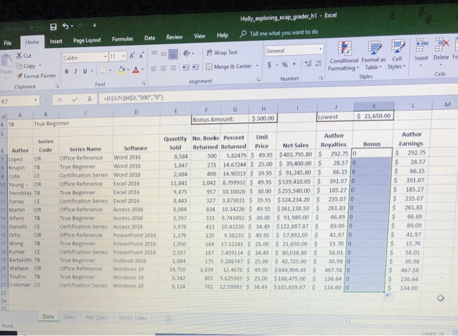Viewport: 458px width, 336px height.
Task: Add a new sheet with plus button
Action: pos(169,318)
